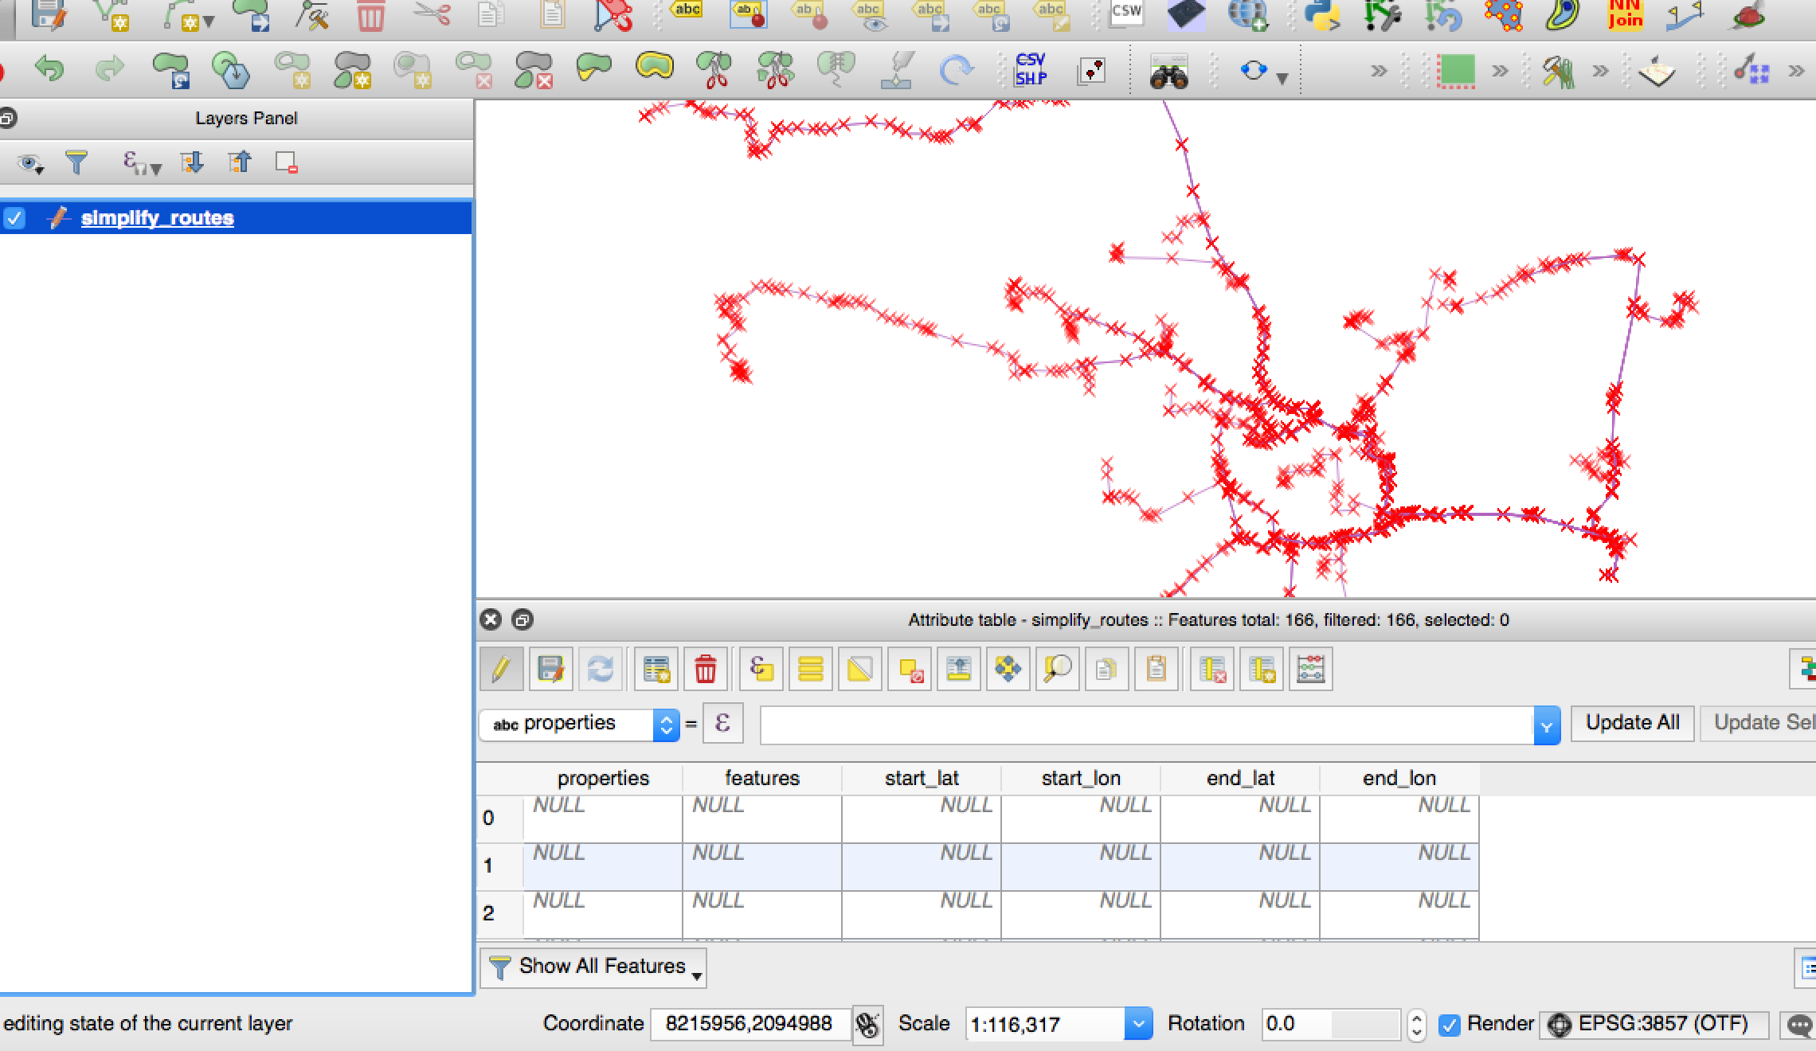Click the Deselect all icon
The height and width of the screenshot is (1051, 1816).
point(910,669)
